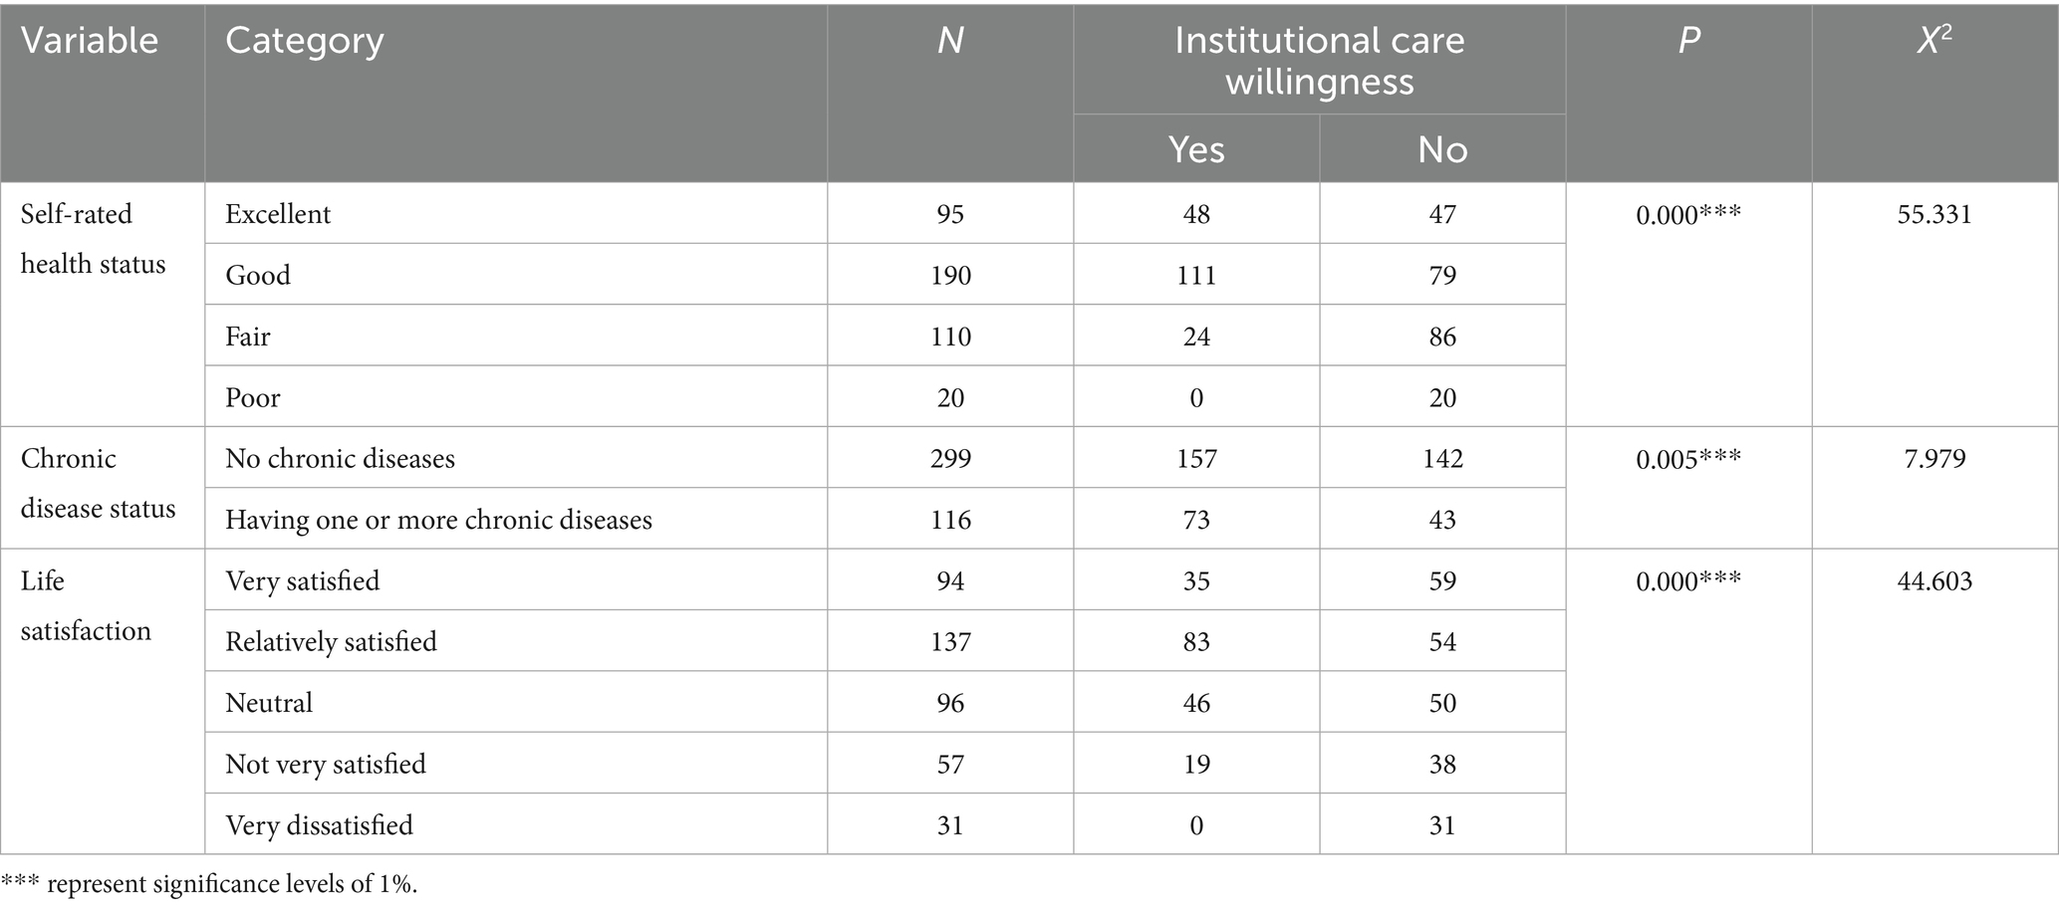Screen dimensions: 2059x908
Task: Click the Category column header
Action: [304, 41]
